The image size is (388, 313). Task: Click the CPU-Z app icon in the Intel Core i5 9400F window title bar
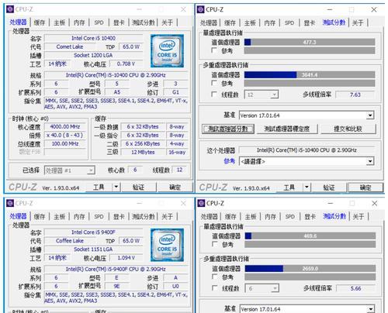point(10,203)
